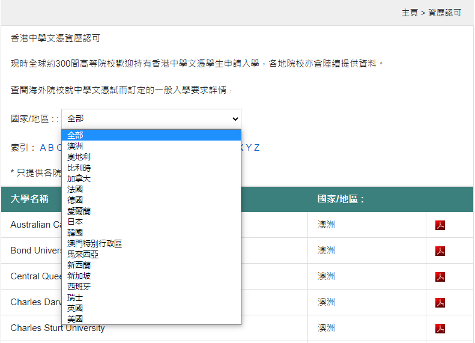Image resolution: width=475 pixels, height=343 pixels.
Task: Jump to index letter Y
Action: pyautogui.click(x=249, y=148)
